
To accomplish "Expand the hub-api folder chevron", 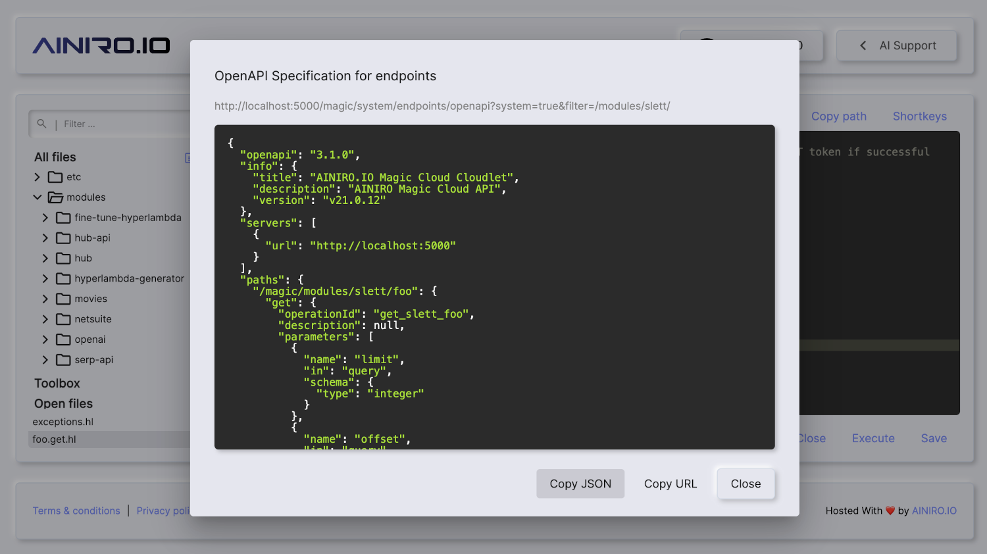I will coord(45,238).
